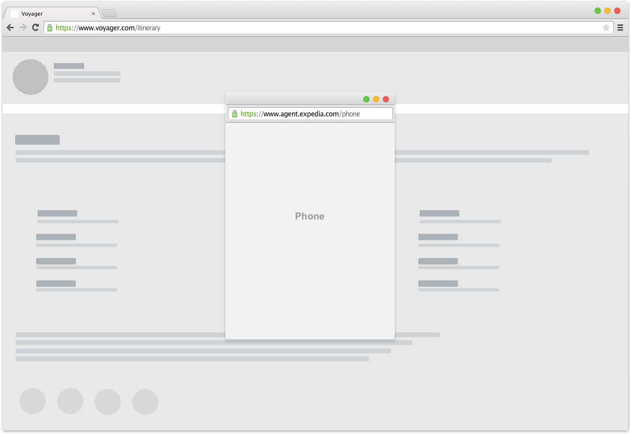Open the browser hamburger menu

click(x=620, y=28)
